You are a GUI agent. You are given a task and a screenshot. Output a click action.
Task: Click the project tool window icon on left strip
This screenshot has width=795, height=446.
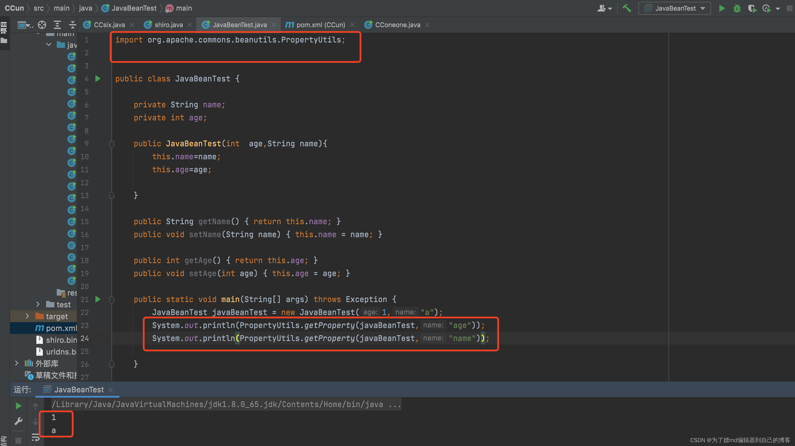[4, 41]
